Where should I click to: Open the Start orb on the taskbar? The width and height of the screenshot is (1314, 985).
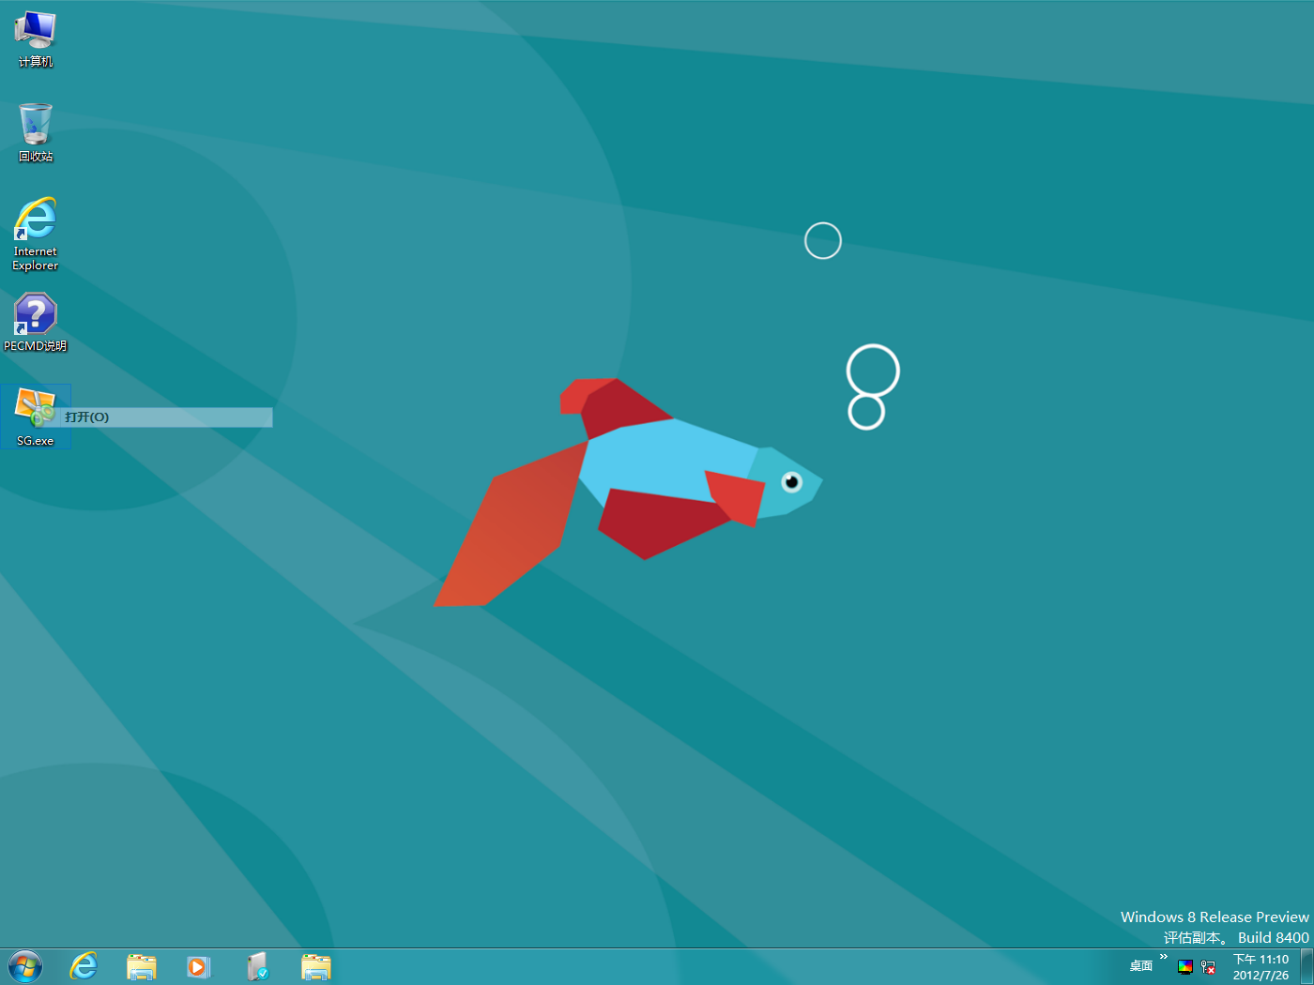point(25,966)
